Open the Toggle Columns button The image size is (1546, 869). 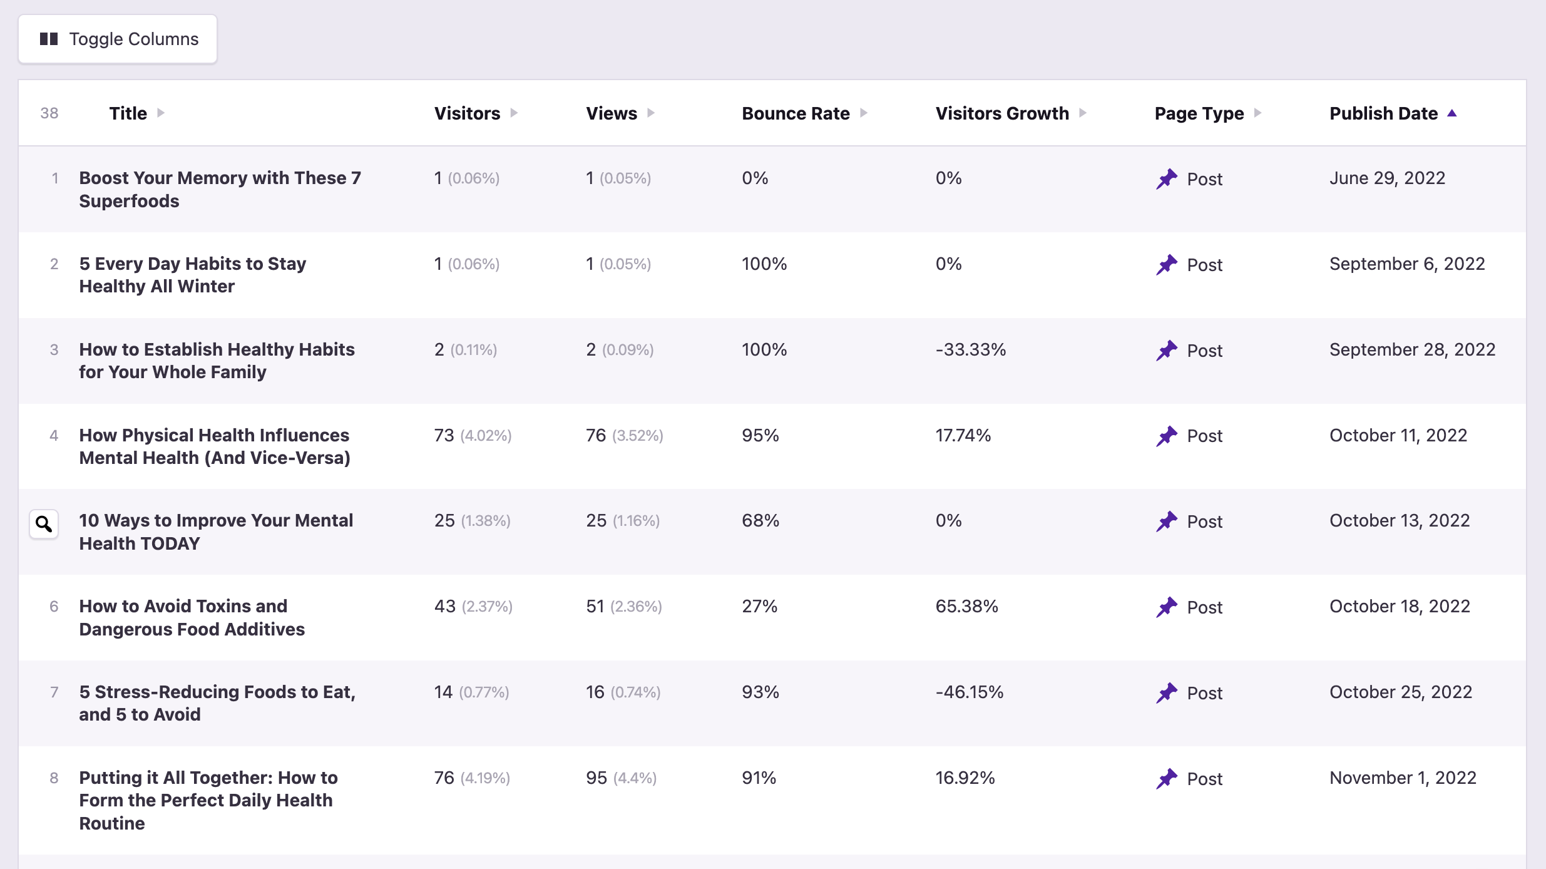coord(118,39)
